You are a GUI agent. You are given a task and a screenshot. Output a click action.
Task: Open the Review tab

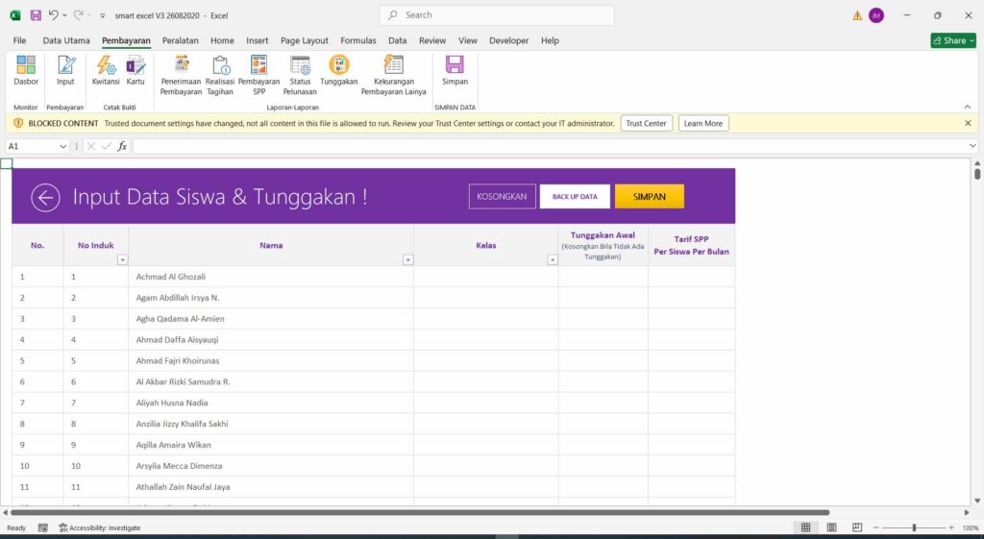coord(432,40)
